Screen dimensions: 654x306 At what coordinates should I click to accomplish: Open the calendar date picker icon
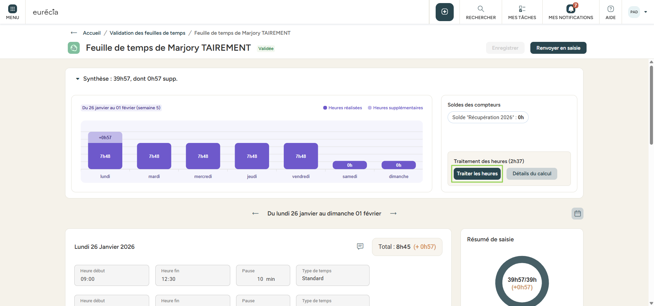pyautogui.click(x=577, y=214)
